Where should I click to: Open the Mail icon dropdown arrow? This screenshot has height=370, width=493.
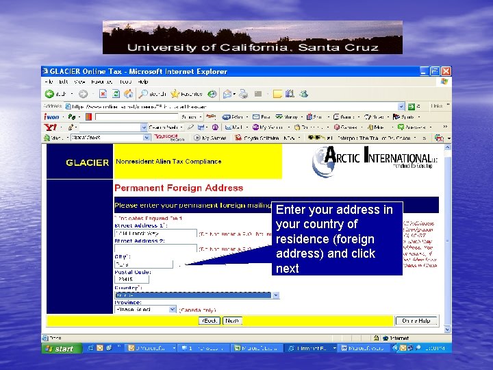(x=235, y=94)
